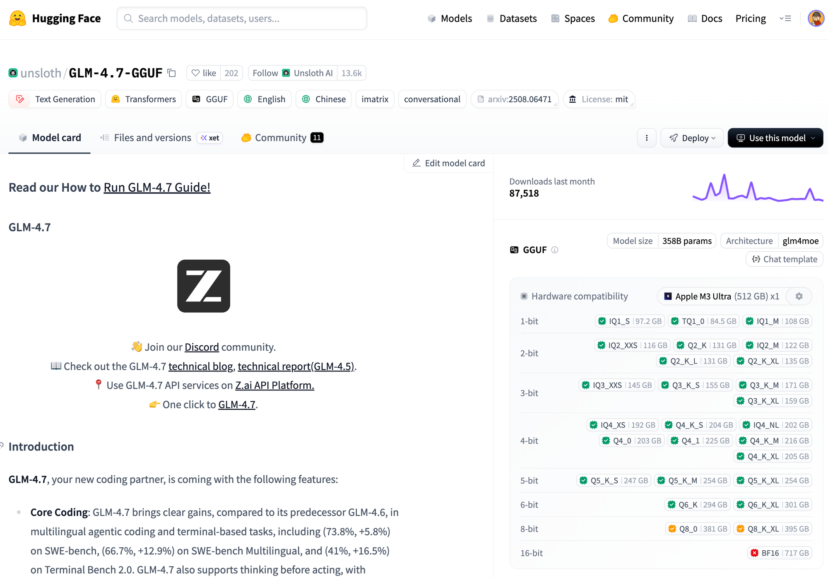This screenshot has height=578, width=828.
Task: Like the model with the heart button
Action: (204, 73)
